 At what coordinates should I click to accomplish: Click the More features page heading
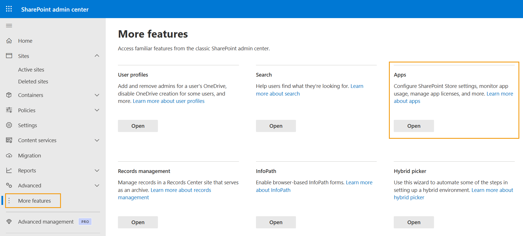153,34
